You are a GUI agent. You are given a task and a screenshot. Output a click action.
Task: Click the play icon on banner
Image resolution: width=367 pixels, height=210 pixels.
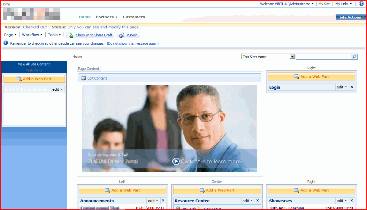[176, 161]
